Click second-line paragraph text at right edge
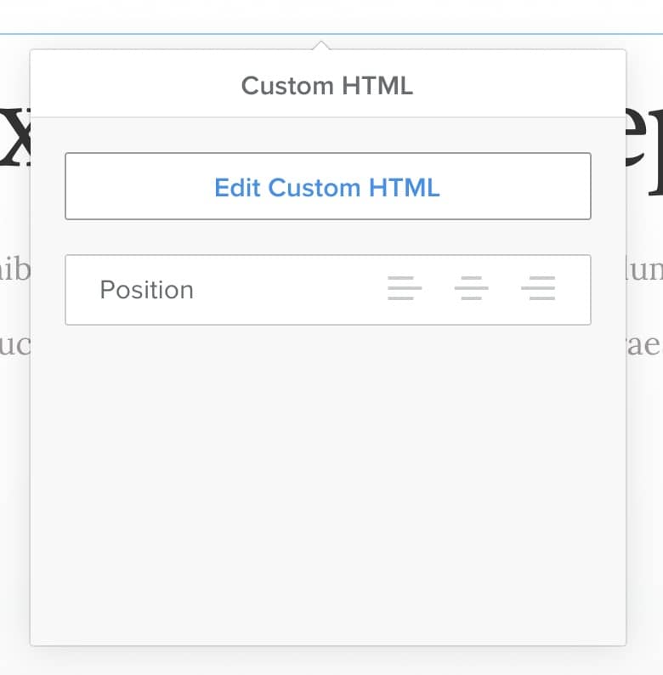This screenshot has width=663, height=675. (644, 347)
